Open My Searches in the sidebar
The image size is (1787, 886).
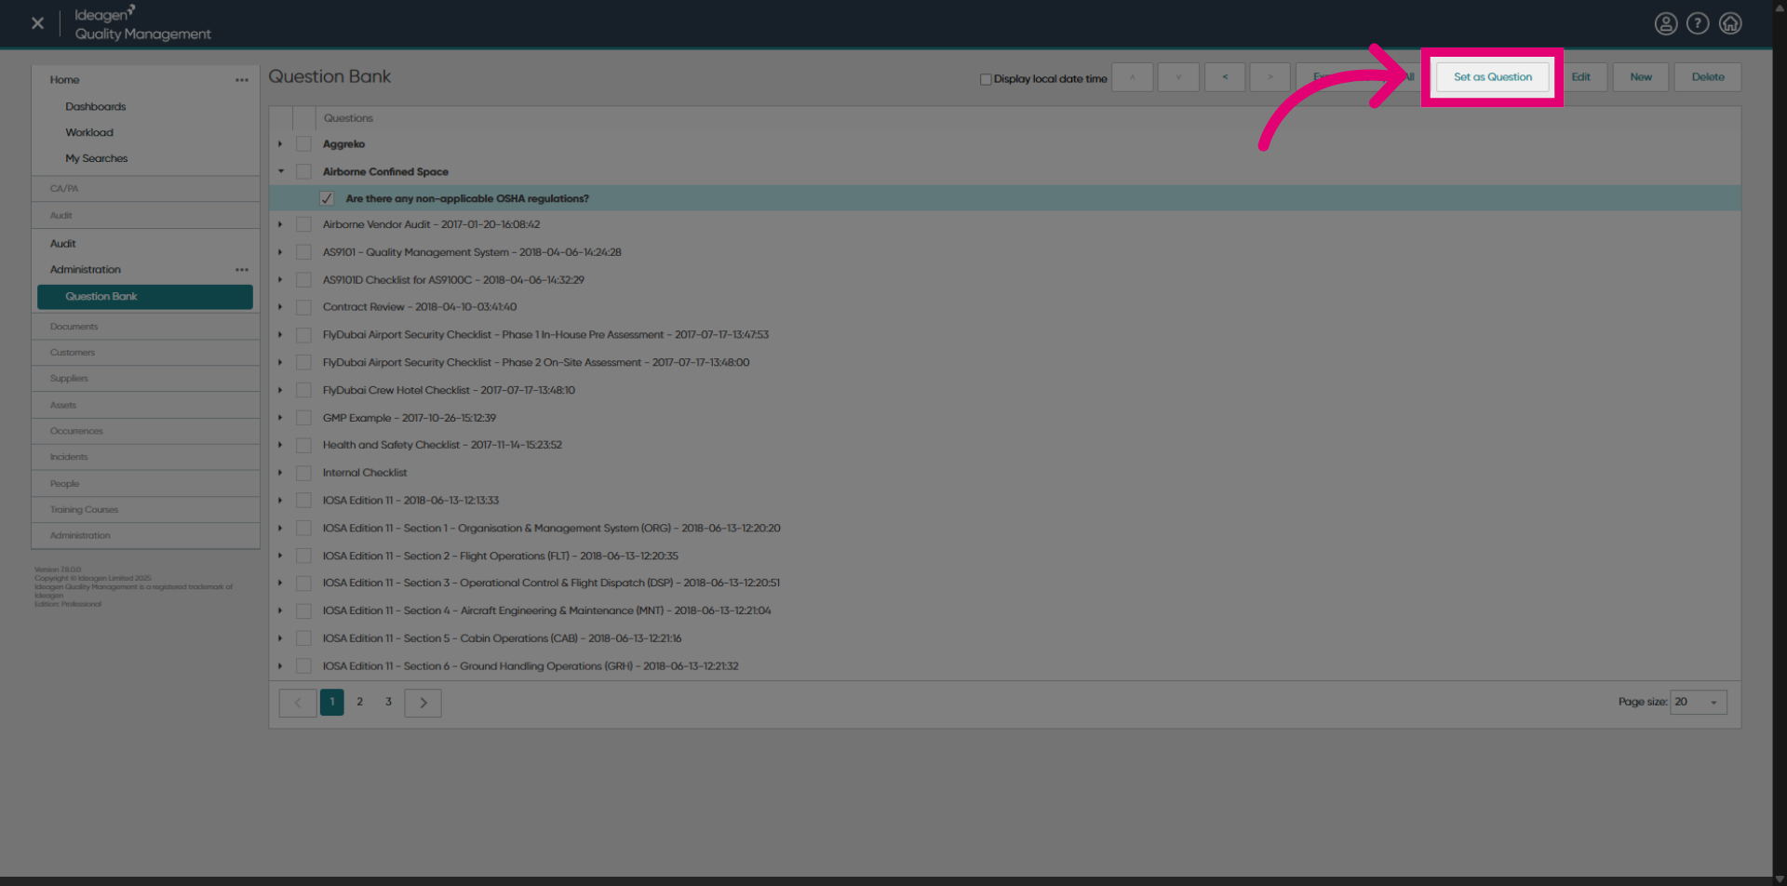coord(96,159)
